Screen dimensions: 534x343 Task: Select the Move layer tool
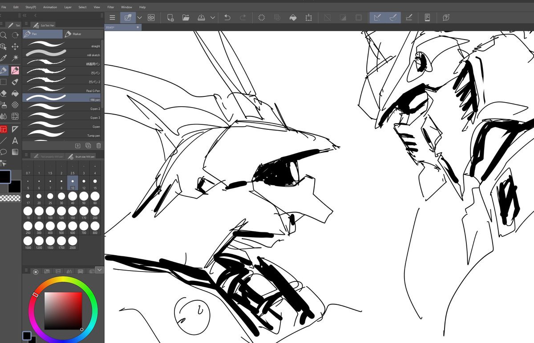click(15, 47)
